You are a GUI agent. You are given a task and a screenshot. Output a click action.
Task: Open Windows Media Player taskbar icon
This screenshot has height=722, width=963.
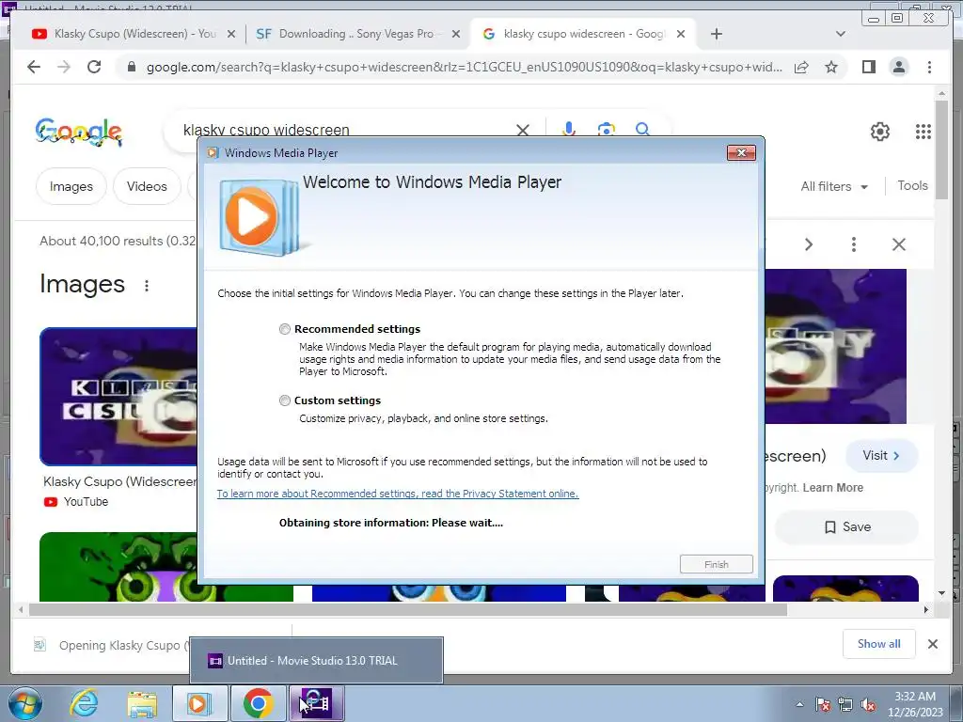click(x=199, y=703)
